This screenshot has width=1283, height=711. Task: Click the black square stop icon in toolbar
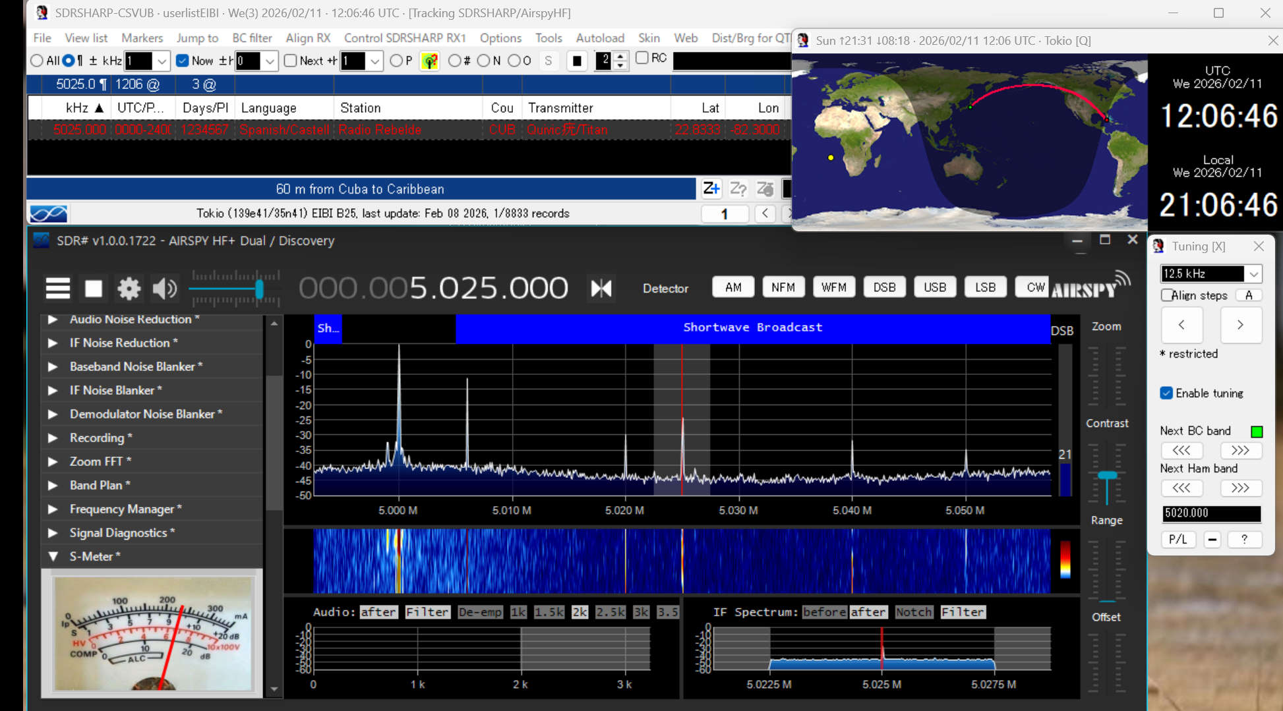pos(577,61)
